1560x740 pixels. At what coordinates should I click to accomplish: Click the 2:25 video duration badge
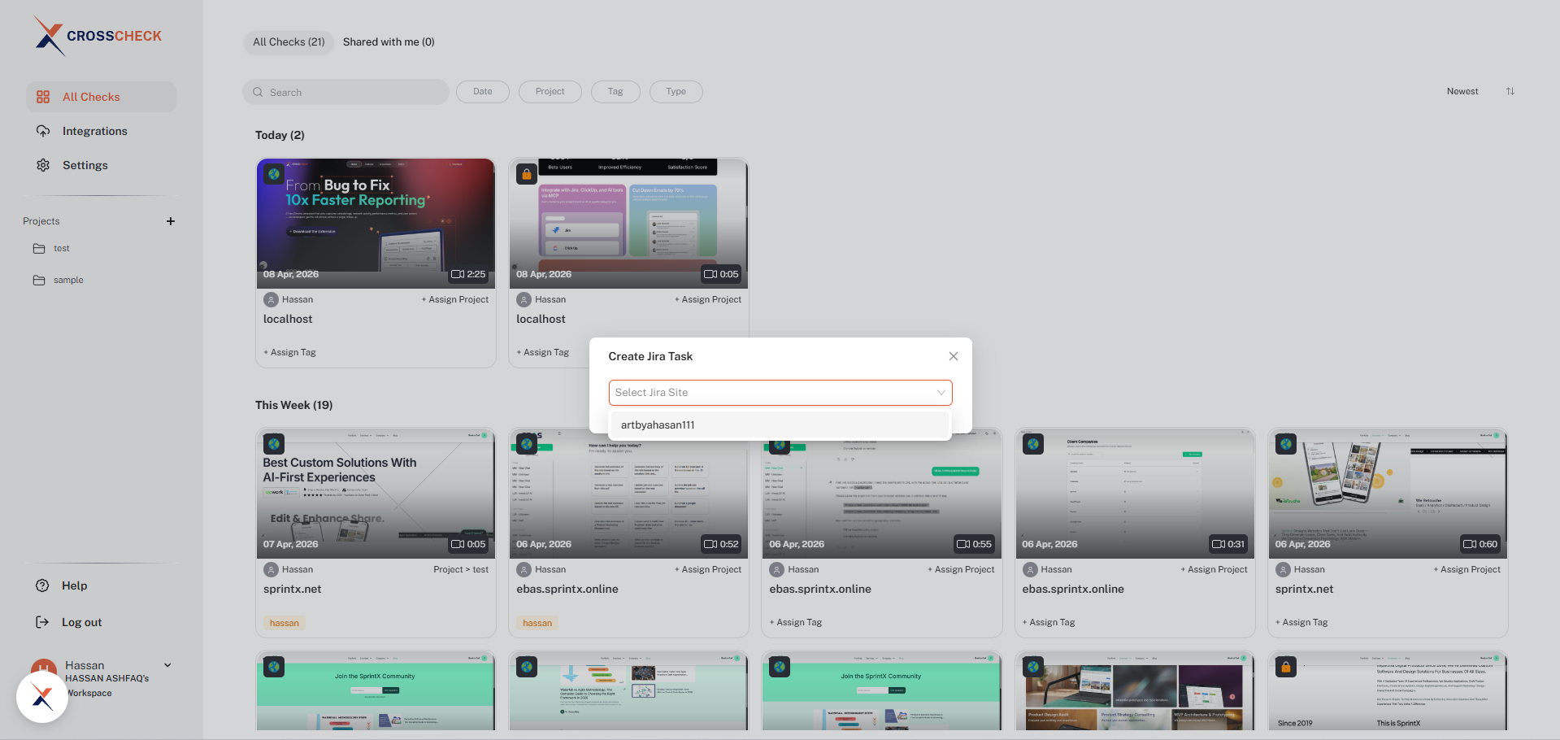(468, 274)
